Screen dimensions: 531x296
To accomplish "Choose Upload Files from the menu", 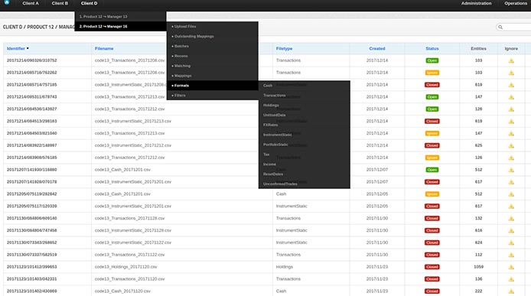I will 213,27.
